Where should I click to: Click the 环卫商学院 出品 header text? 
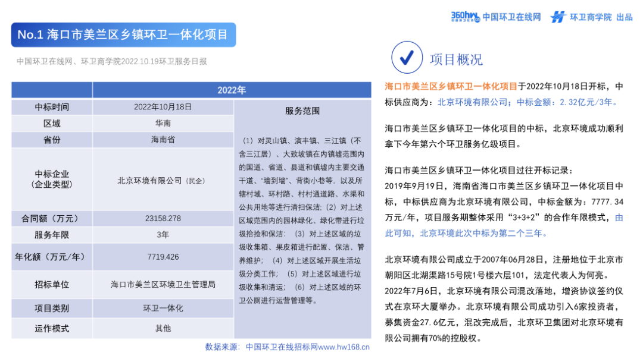point(601,17)
